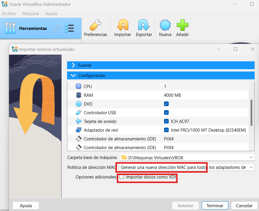Open Preferencias wrench icon in toolbar
The image size is (259, 211).
pyautogui.click(x=95, y=25)
